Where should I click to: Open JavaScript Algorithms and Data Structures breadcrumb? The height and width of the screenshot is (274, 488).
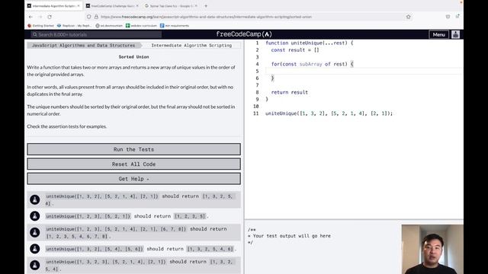pyautogui.click(x=83, y=46)
